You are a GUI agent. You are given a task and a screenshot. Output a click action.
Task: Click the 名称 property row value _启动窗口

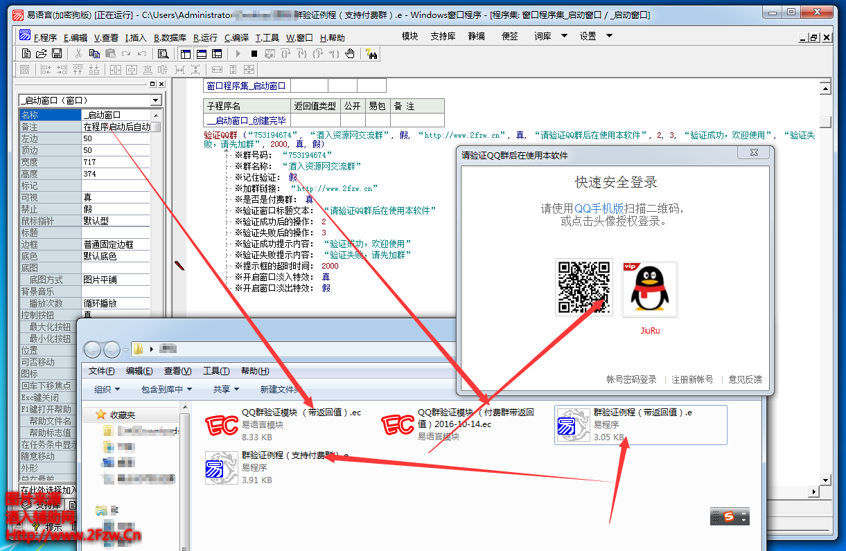tap(116, 115)
